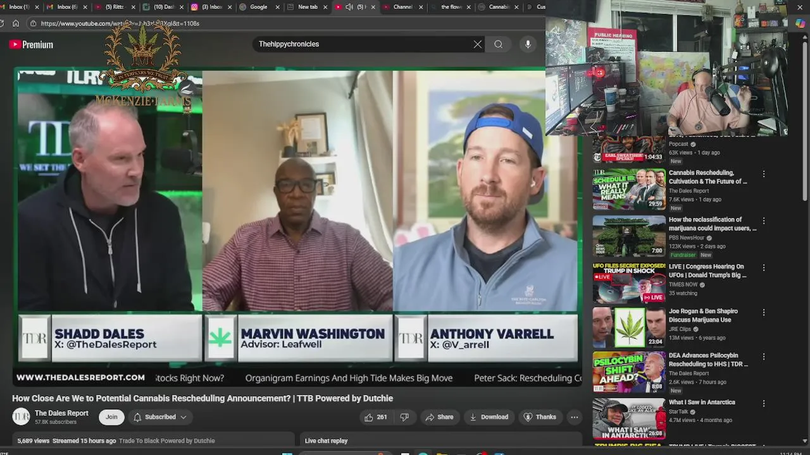Dislike the video with the thumbs-down icon

tap(404, 417)
